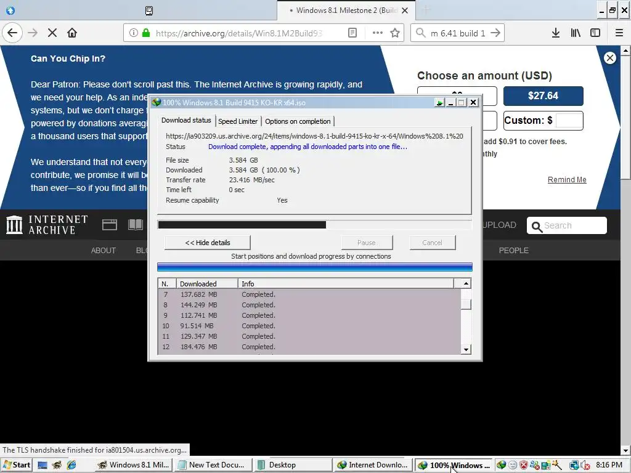Stop loading the page with the X
631x473 pixels.
(x=52, y=33)
